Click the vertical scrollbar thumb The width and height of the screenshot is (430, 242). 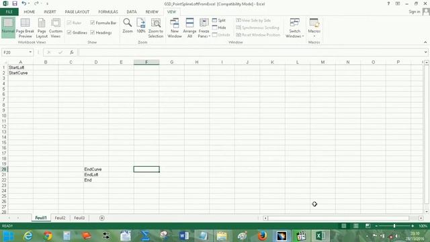427,134
